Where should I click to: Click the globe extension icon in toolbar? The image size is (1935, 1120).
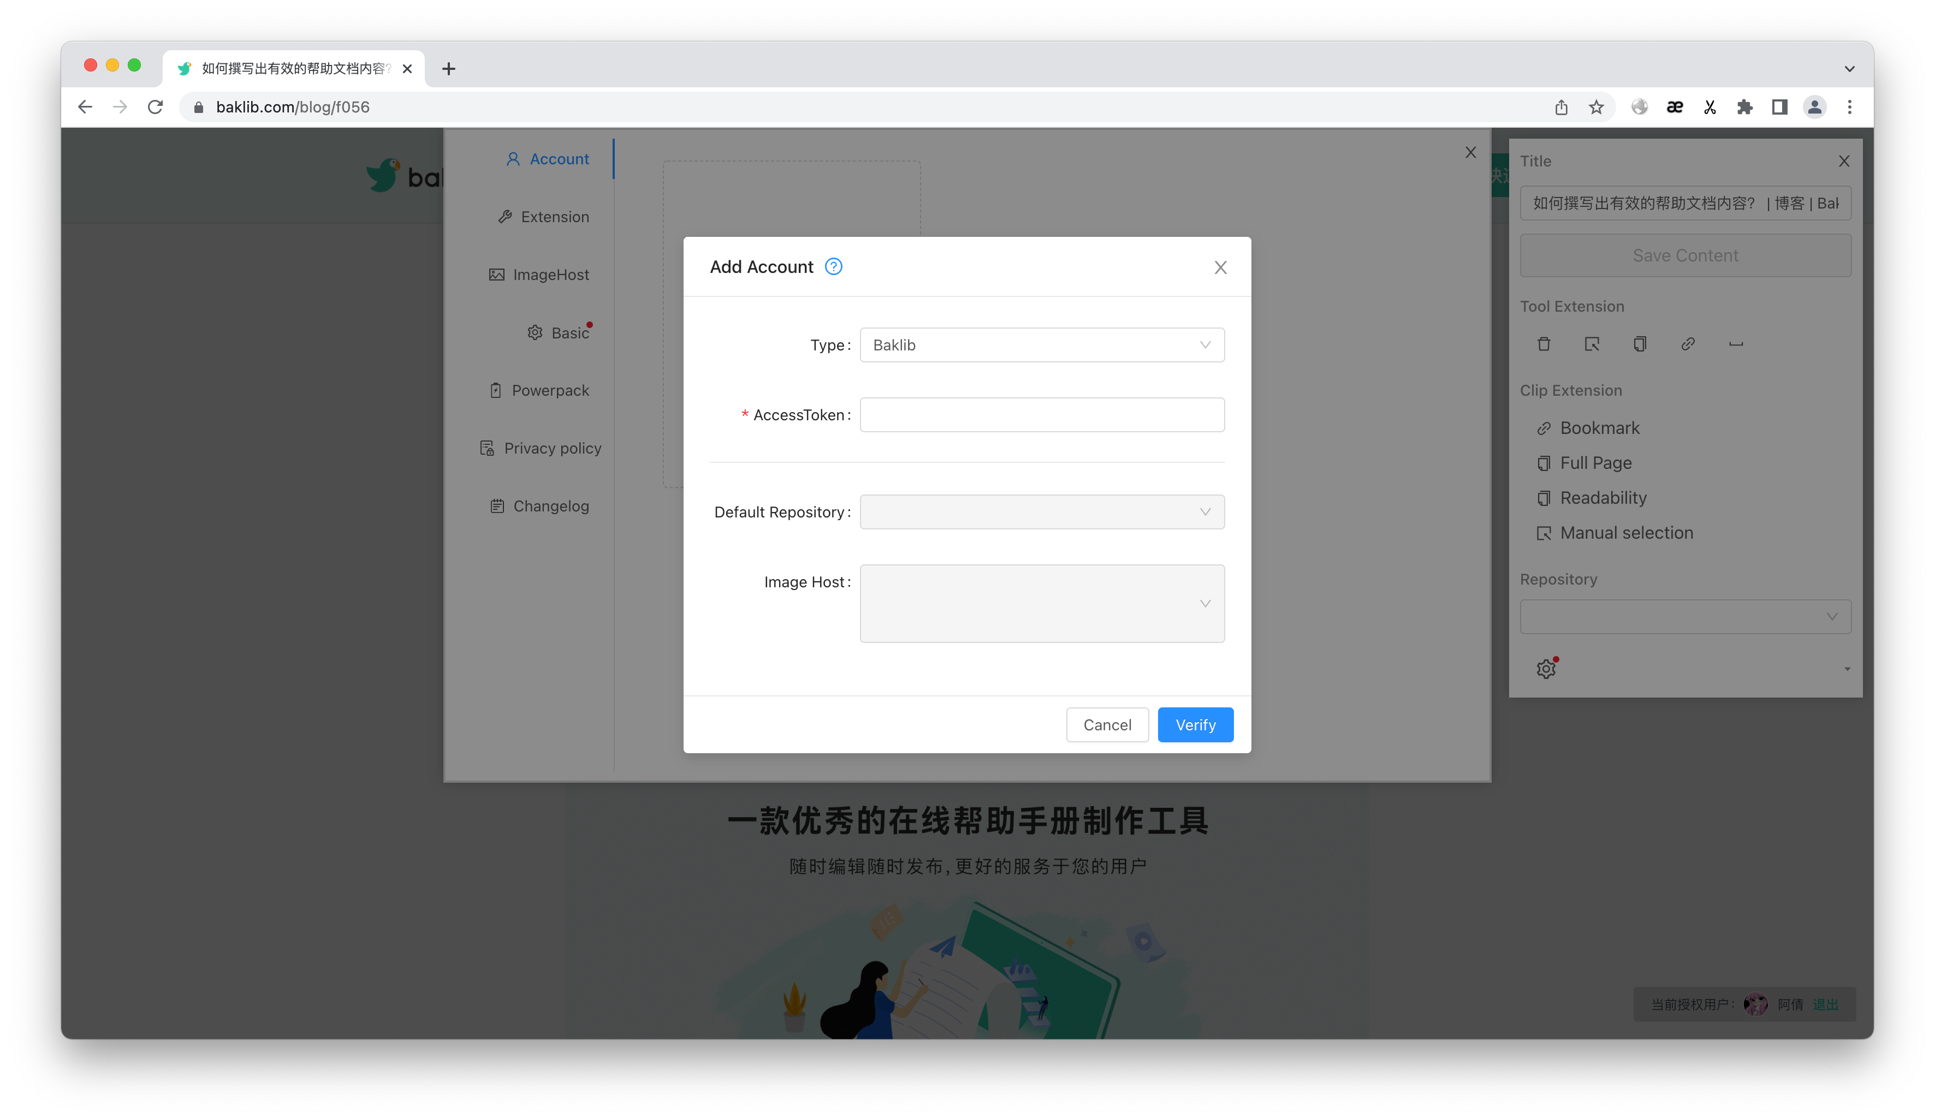click(1640, 106)
